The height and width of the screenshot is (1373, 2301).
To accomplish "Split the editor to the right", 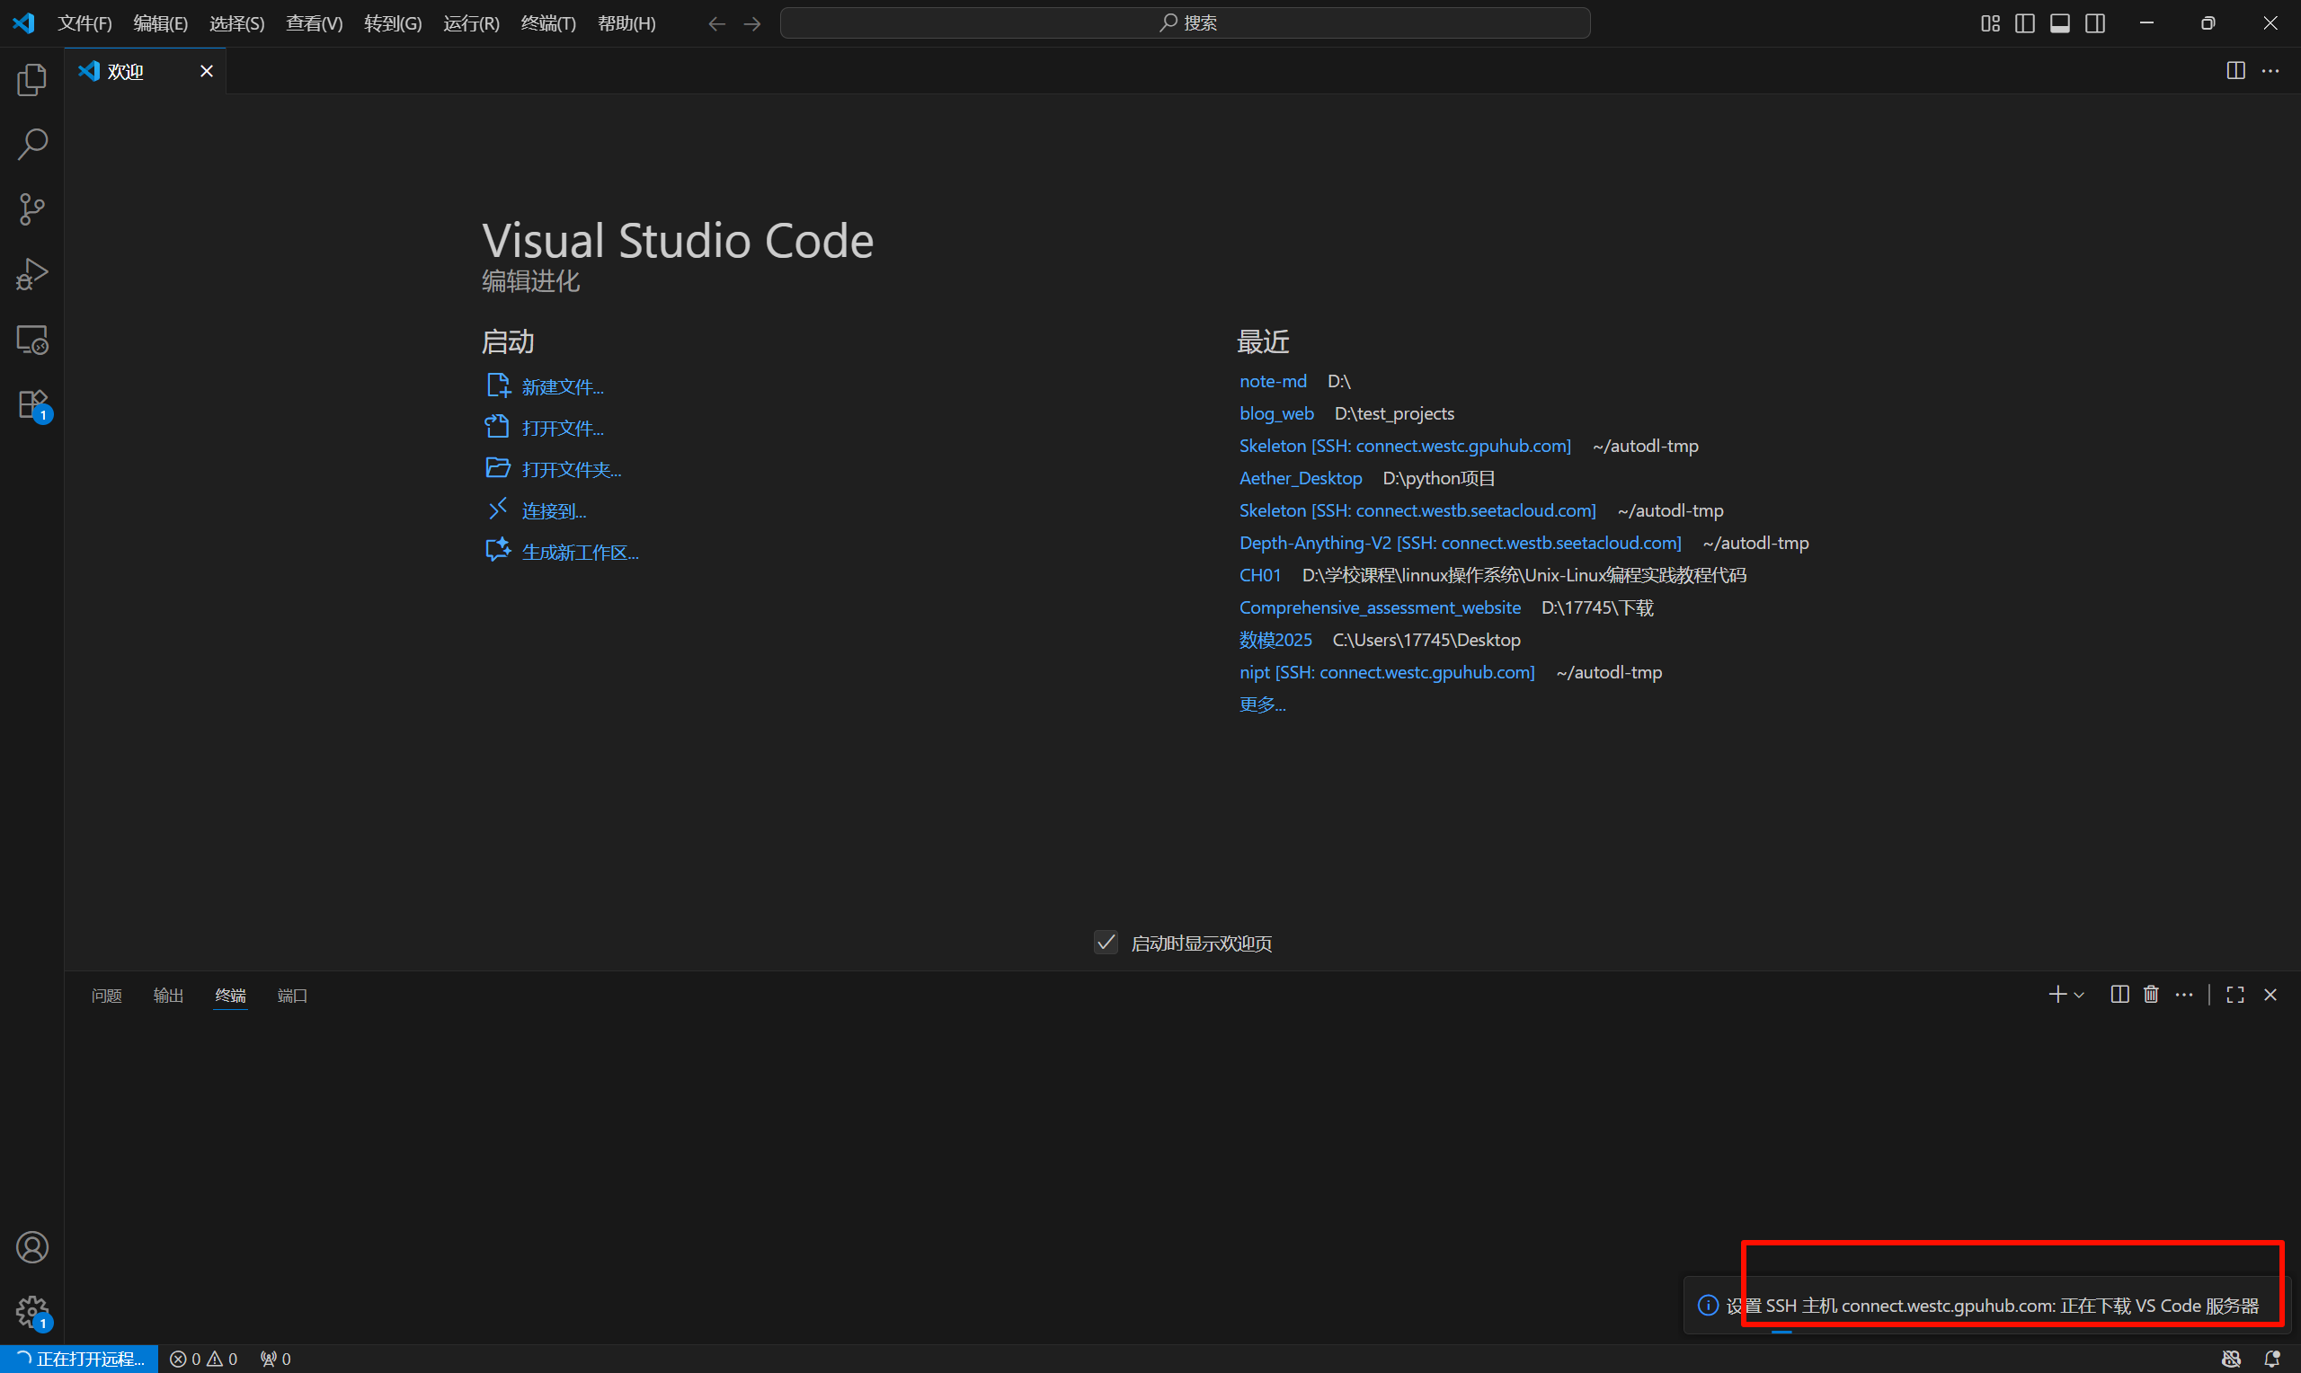I will [2235, 71].
